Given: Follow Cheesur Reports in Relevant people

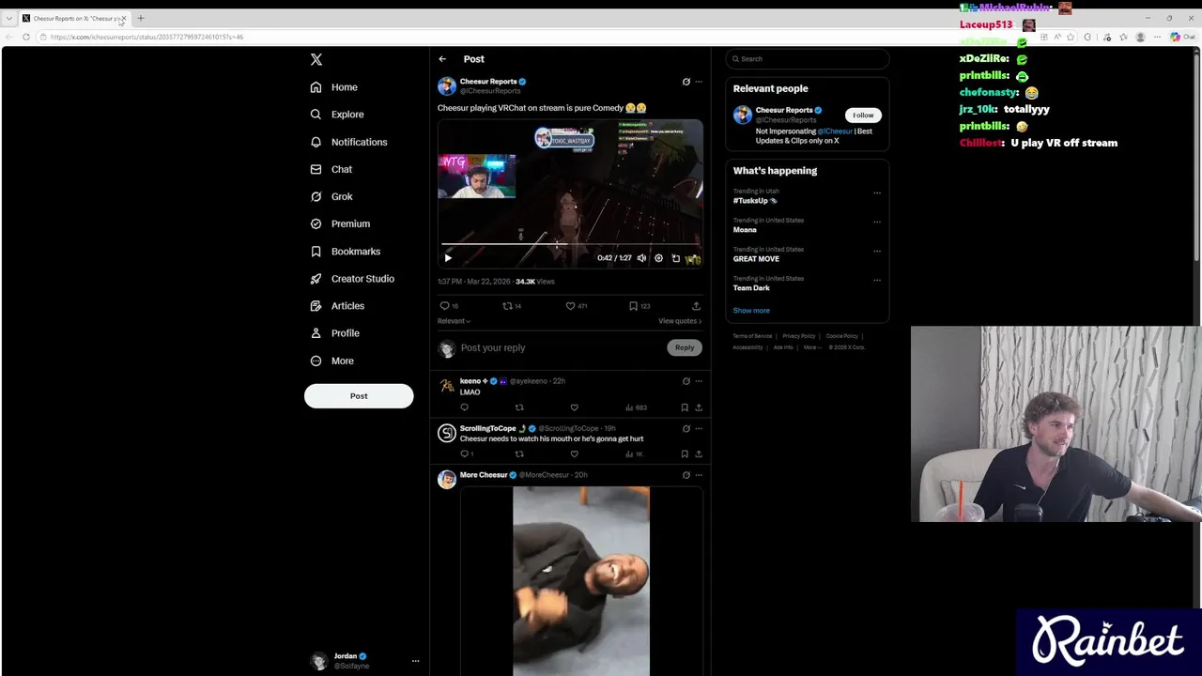Looking at the screenshot, I should click(x=863, y=115).
